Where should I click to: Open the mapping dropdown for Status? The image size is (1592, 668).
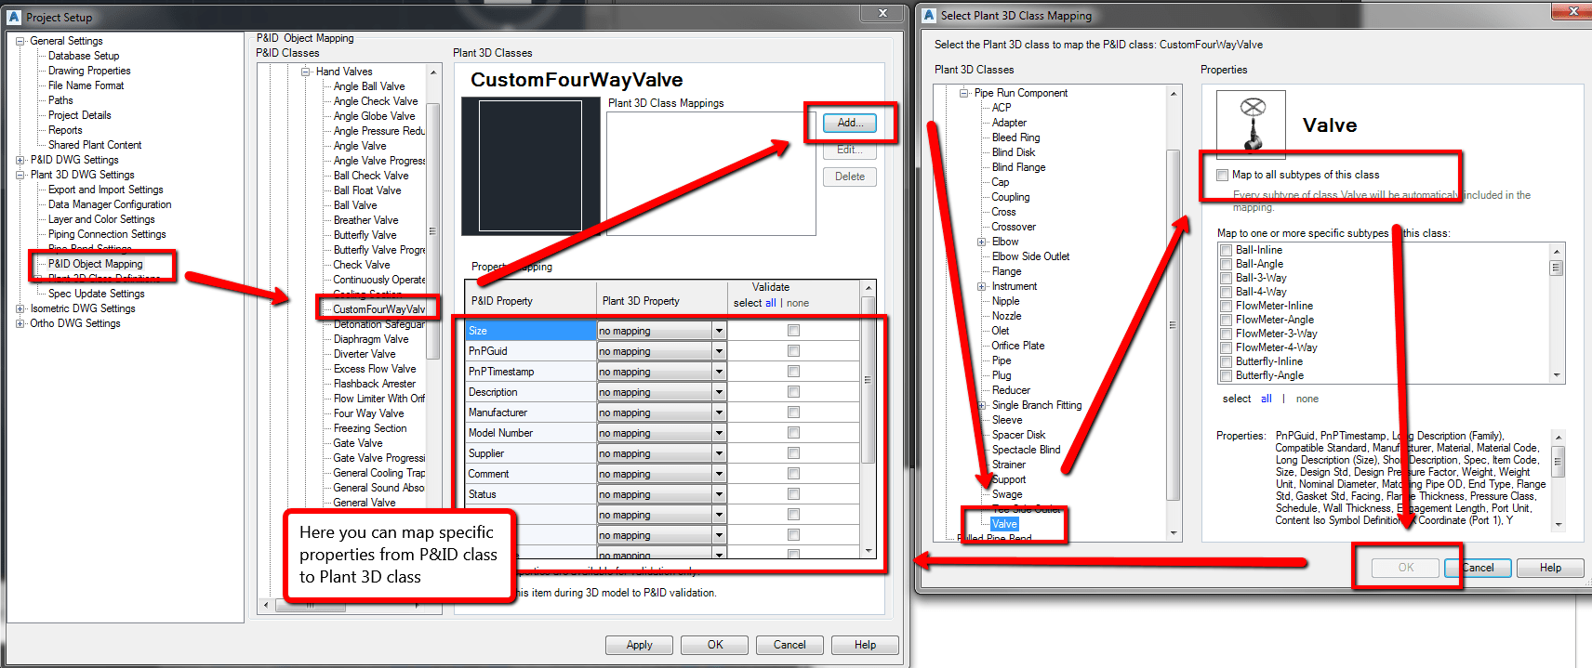[719, 494]
